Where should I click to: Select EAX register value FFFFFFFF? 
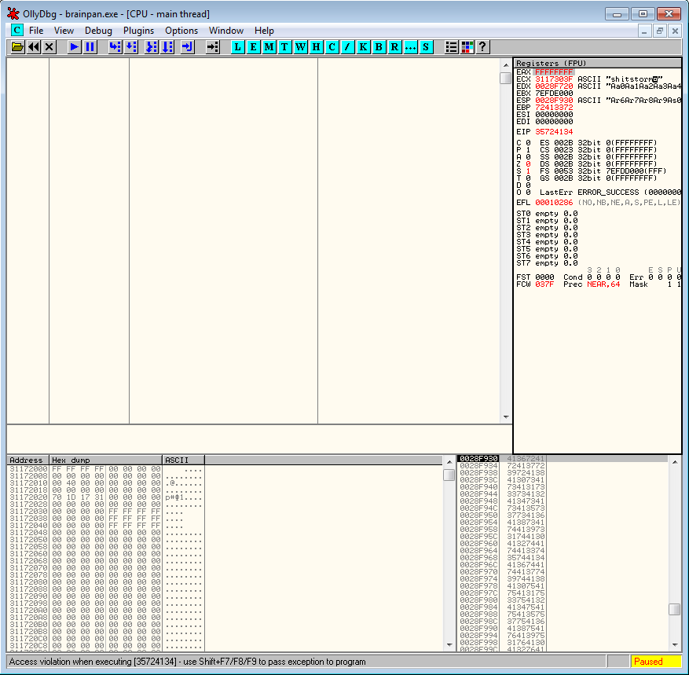coord(554,72)
